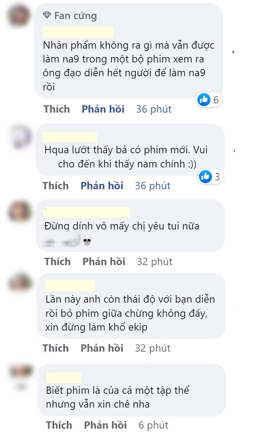
Task: Reply to the 'Nhân phẩm không ra gì' comment
Action: tap(103, 109)
